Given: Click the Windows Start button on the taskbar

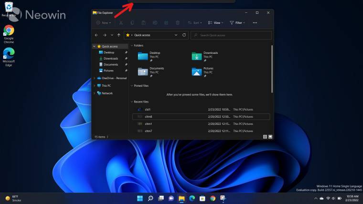Looking at the screenshot, I should pos(140,198).
